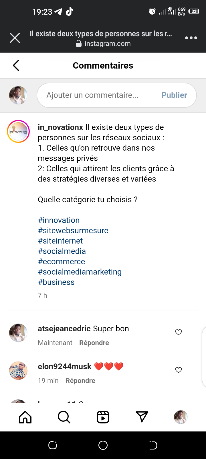Open your profile from the bottom bar
The width and height of the screenshot is (206, 459).
click(181, 417)
